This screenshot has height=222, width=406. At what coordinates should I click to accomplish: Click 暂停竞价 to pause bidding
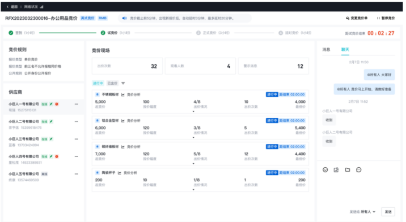pos(386,18)
